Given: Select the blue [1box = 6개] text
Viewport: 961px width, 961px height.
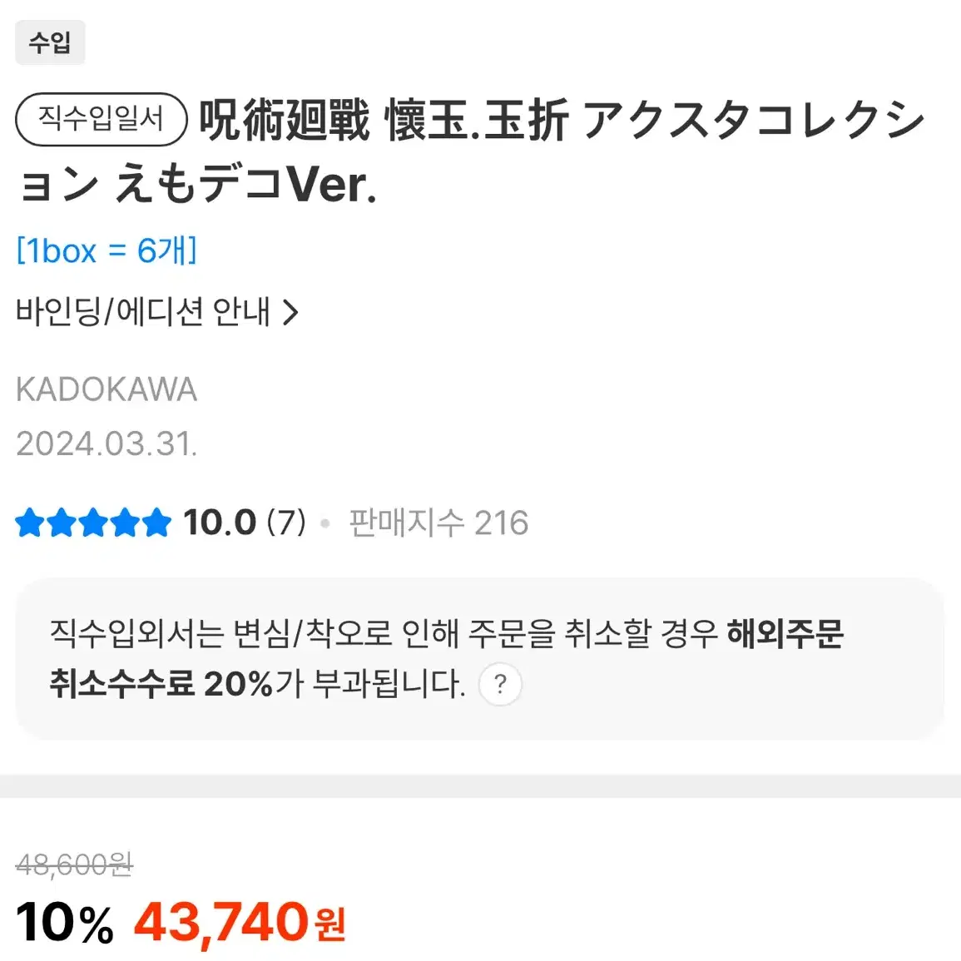Looking at the screenshot, I should point(107,250).
